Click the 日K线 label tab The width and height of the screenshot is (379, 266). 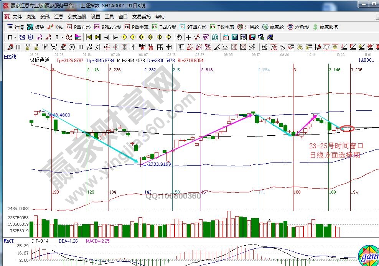pos(10,57)
